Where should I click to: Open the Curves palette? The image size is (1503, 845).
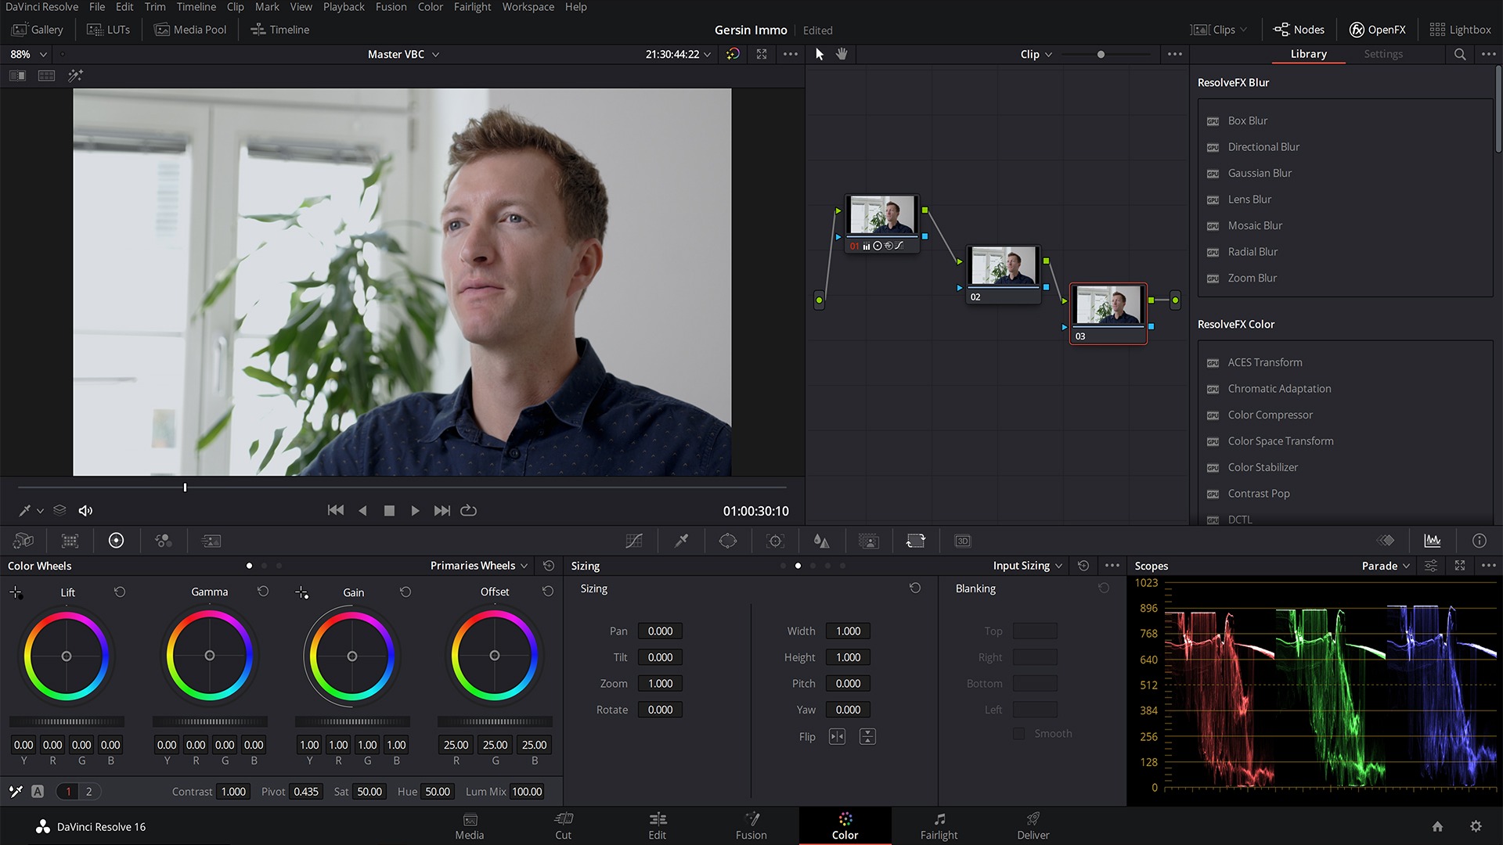click(x=634, y=540)
